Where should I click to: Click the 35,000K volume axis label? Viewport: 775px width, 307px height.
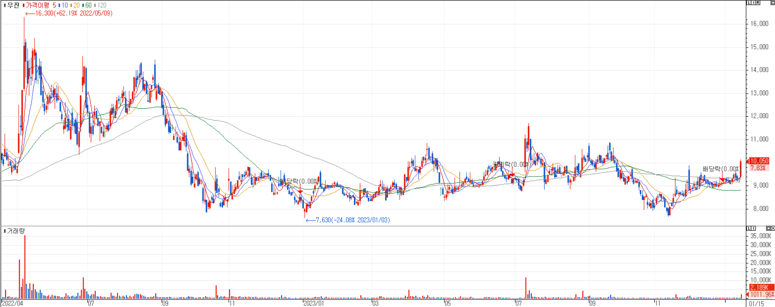tap(760, 236)
